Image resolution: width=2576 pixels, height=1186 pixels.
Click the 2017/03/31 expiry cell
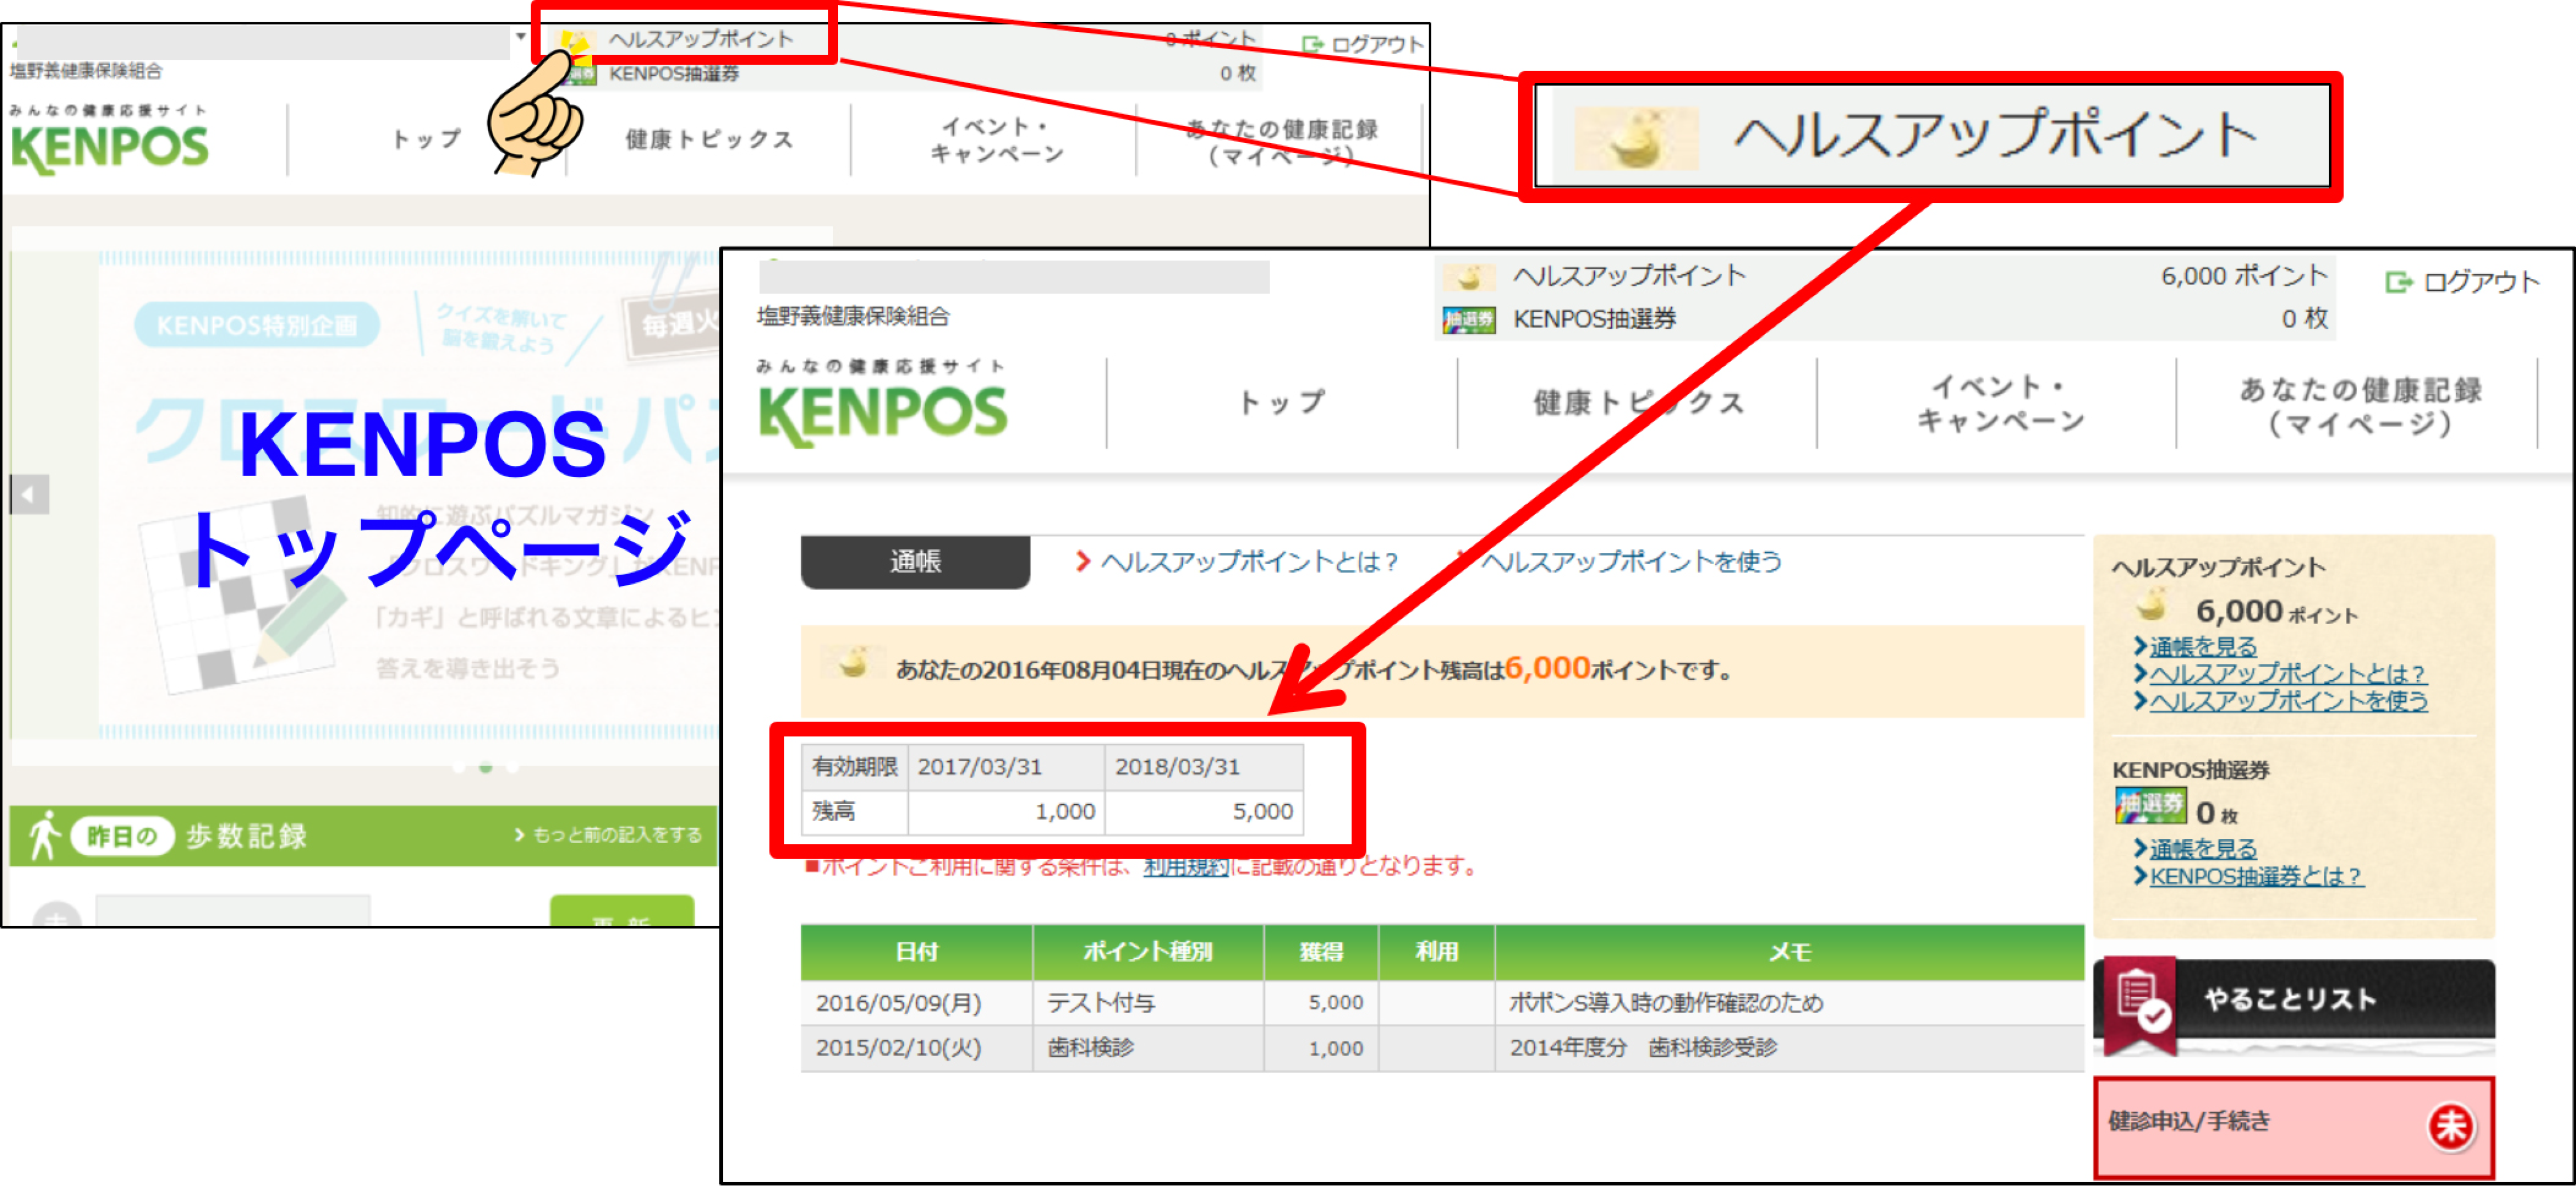[1006, 768]
